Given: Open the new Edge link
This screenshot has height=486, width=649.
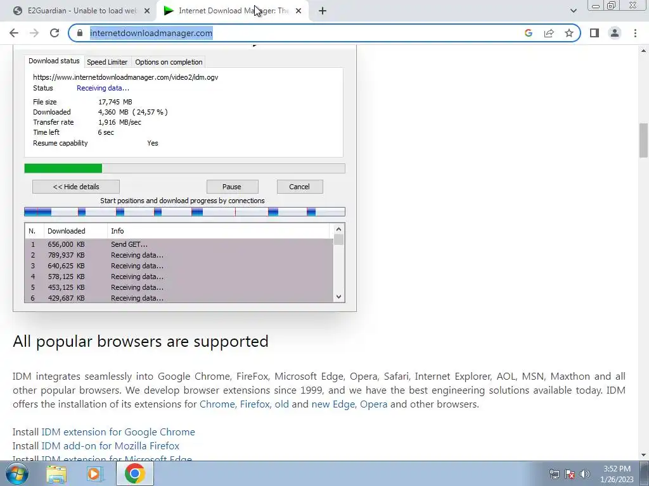Looking at the screenshot, I should tap(334, 404).
